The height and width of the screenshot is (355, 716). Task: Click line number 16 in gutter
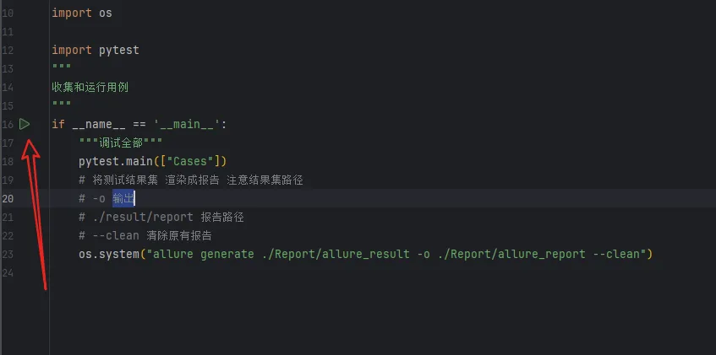pyautogui.click(x=8, y=124)
